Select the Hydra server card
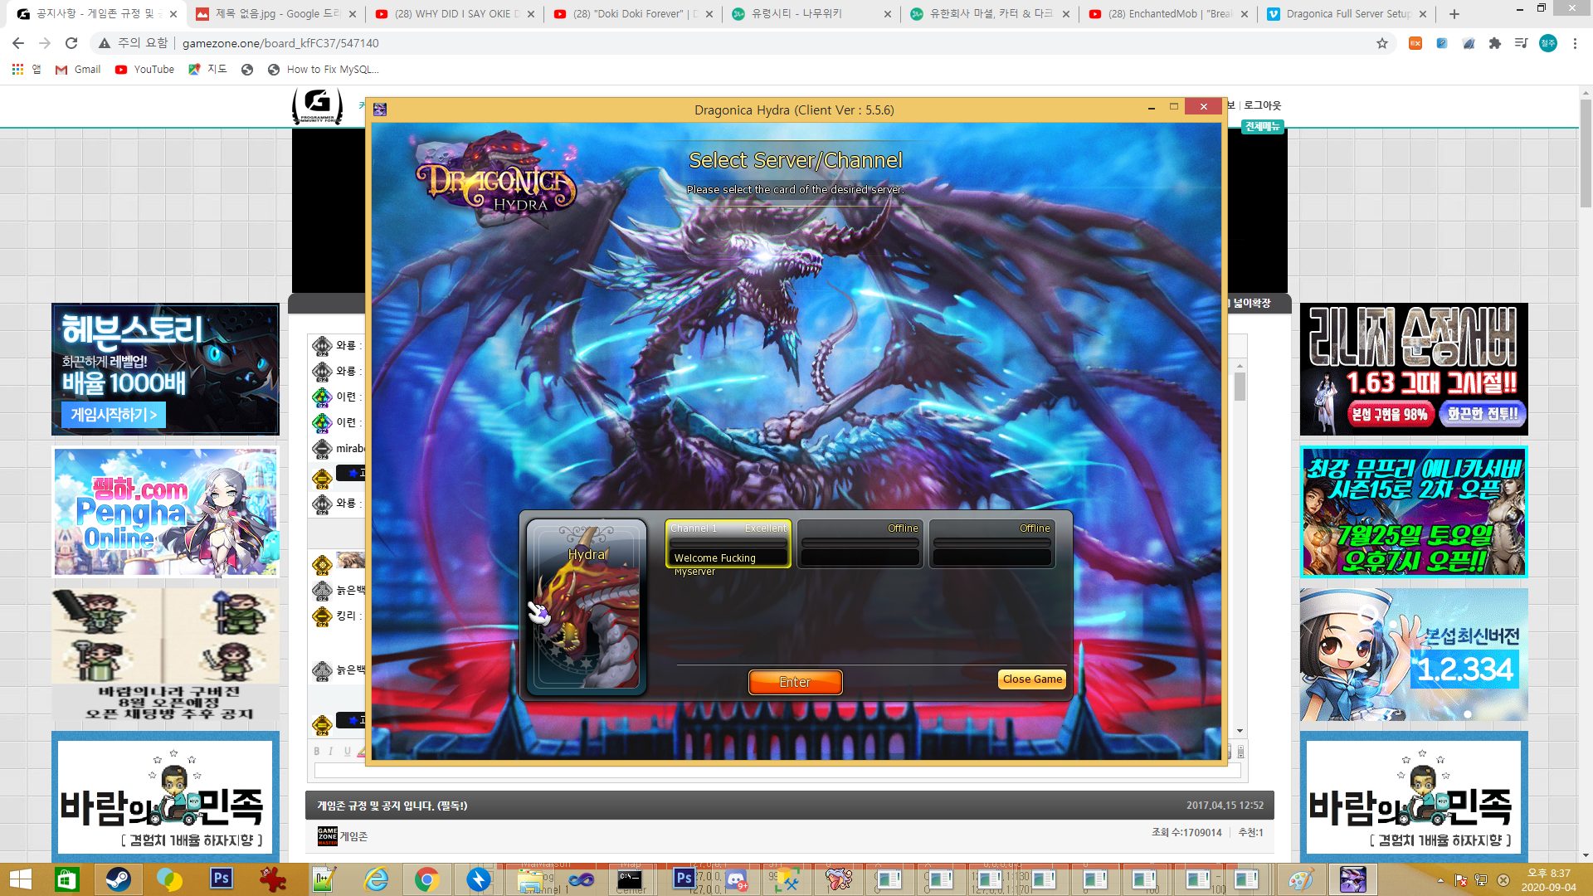Viewport: 1593px width, 896px height. (x=587, y=606)
